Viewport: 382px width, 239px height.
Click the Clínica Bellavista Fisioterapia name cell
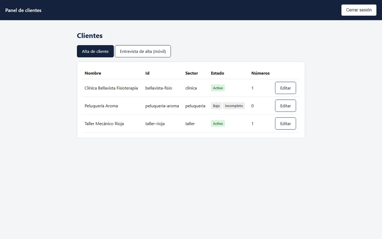point(111,88)
